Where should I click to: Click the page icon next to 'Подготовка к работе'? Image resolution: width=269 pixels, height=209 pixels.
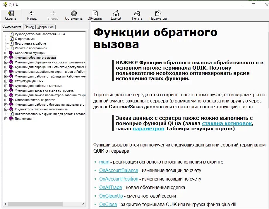click(x=12, y=43)
